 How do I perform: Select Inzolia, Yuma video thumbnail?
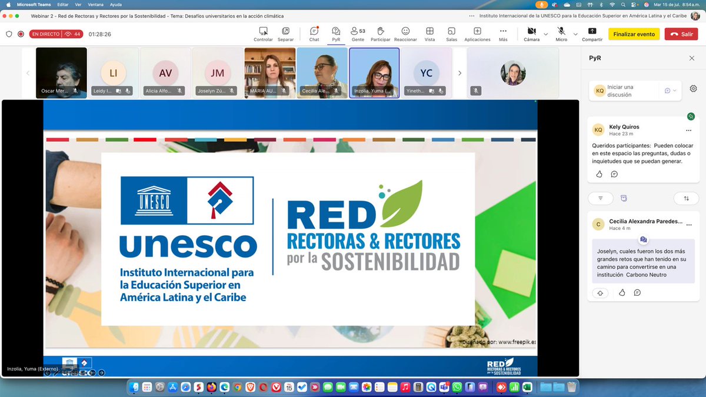(374, 73)
